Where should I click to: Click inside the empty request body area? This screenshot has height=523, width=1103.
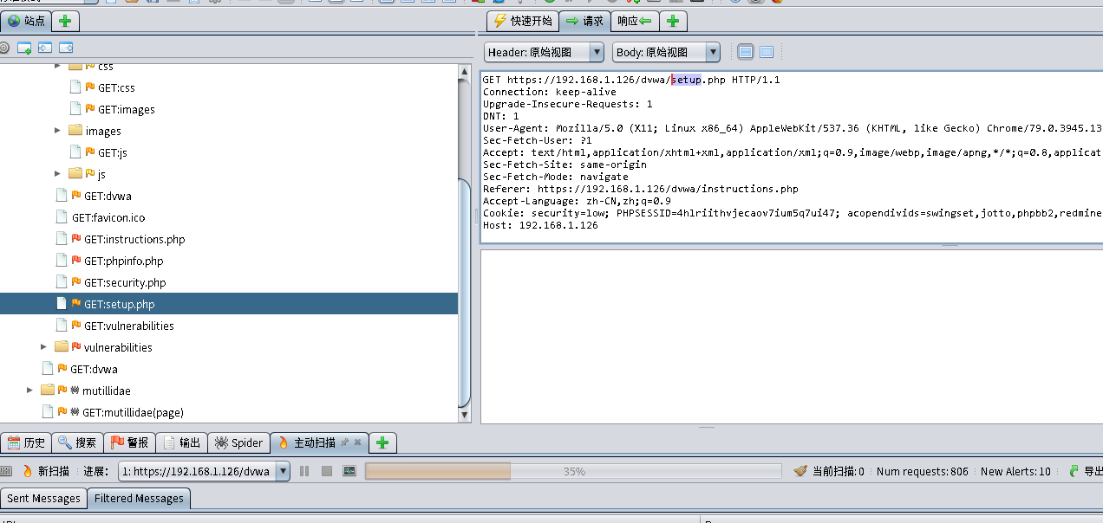tap(792, 336)
